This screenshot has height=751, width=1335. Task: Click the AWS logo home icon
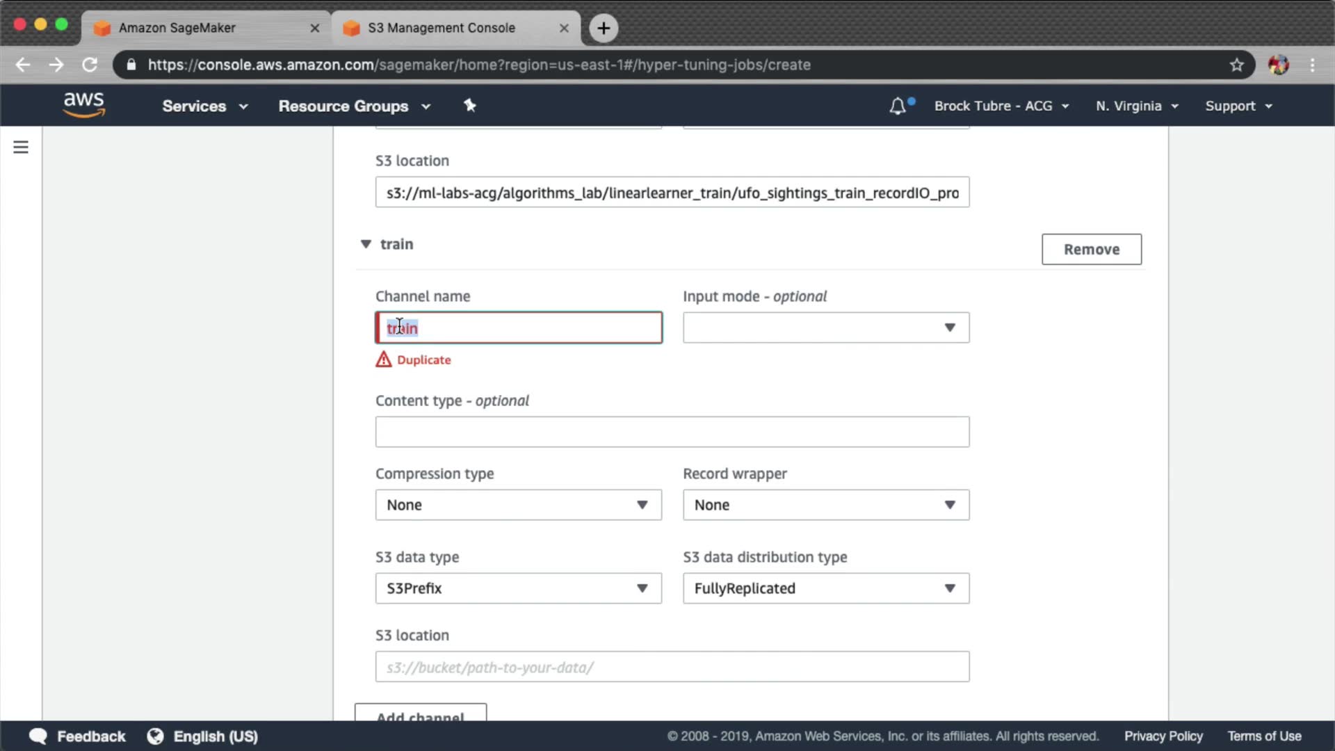83,106
